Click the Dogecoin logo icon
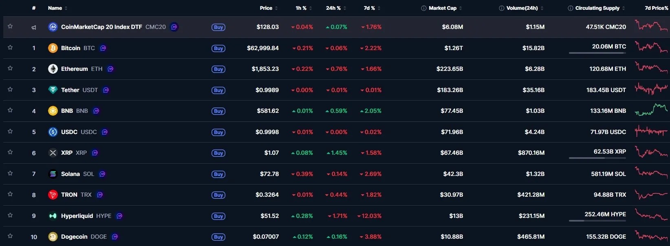 pos(53,237)
